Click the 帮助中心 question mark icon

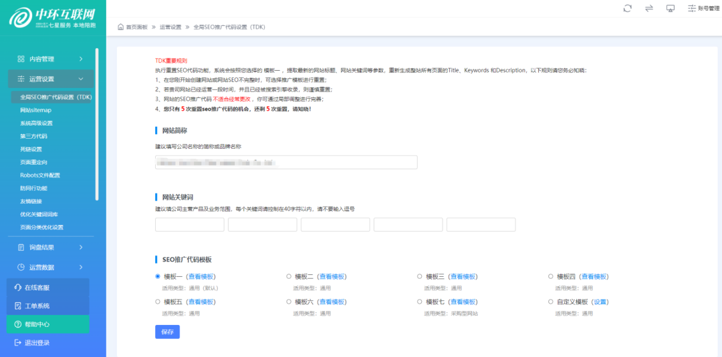pos(19,324)
